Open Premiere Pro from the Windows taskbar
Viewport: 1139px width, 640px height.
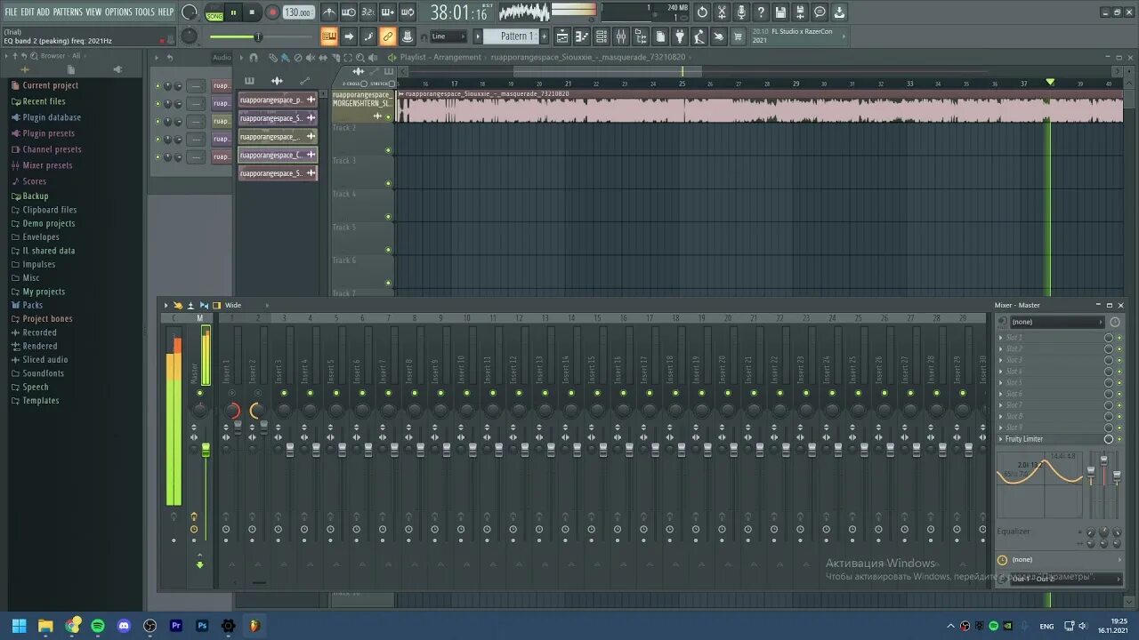(176, 626)
